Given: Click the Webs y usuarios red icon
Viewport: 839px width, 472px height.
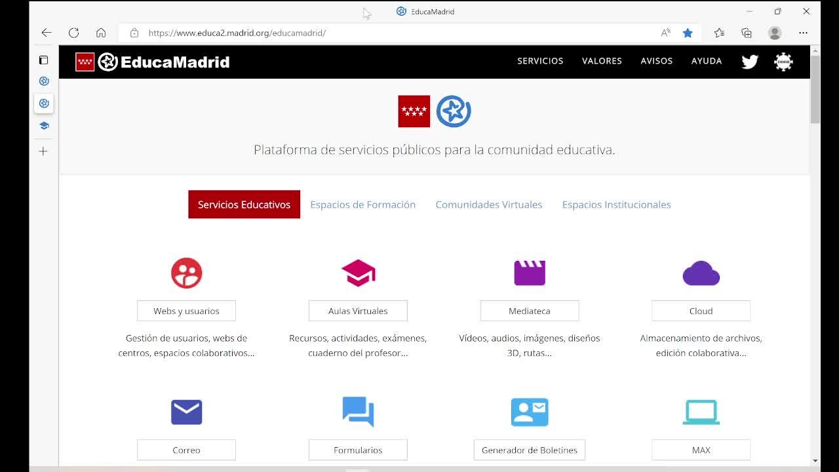Looking at the screenshot, I should point(187,273).
